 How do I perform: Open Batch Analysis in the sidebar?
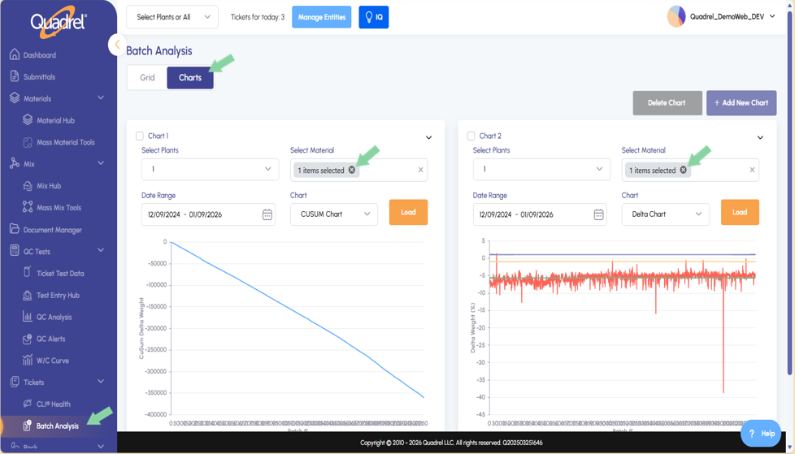[x=57, y=426]
